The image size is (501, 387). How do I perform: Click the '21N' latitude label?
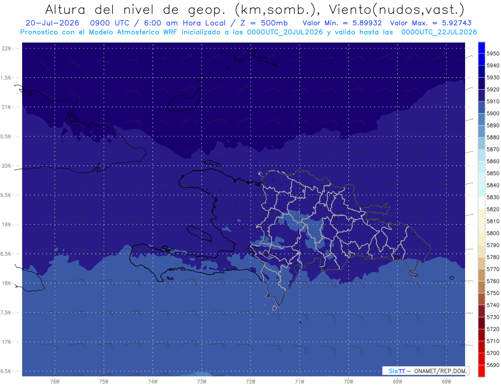6,107
